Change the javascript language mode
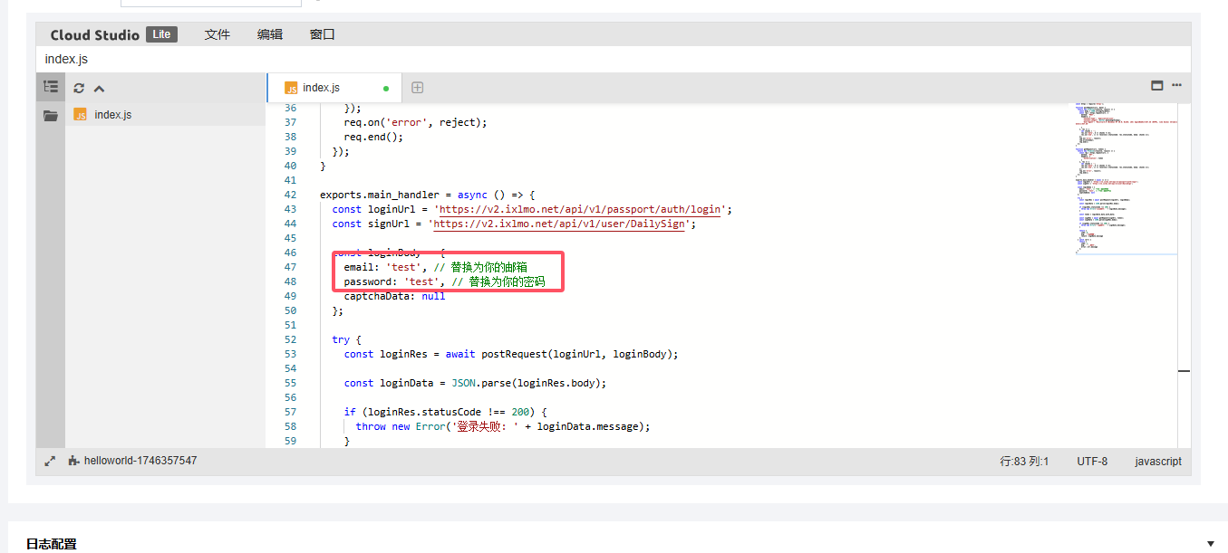 coord(1157,462)
